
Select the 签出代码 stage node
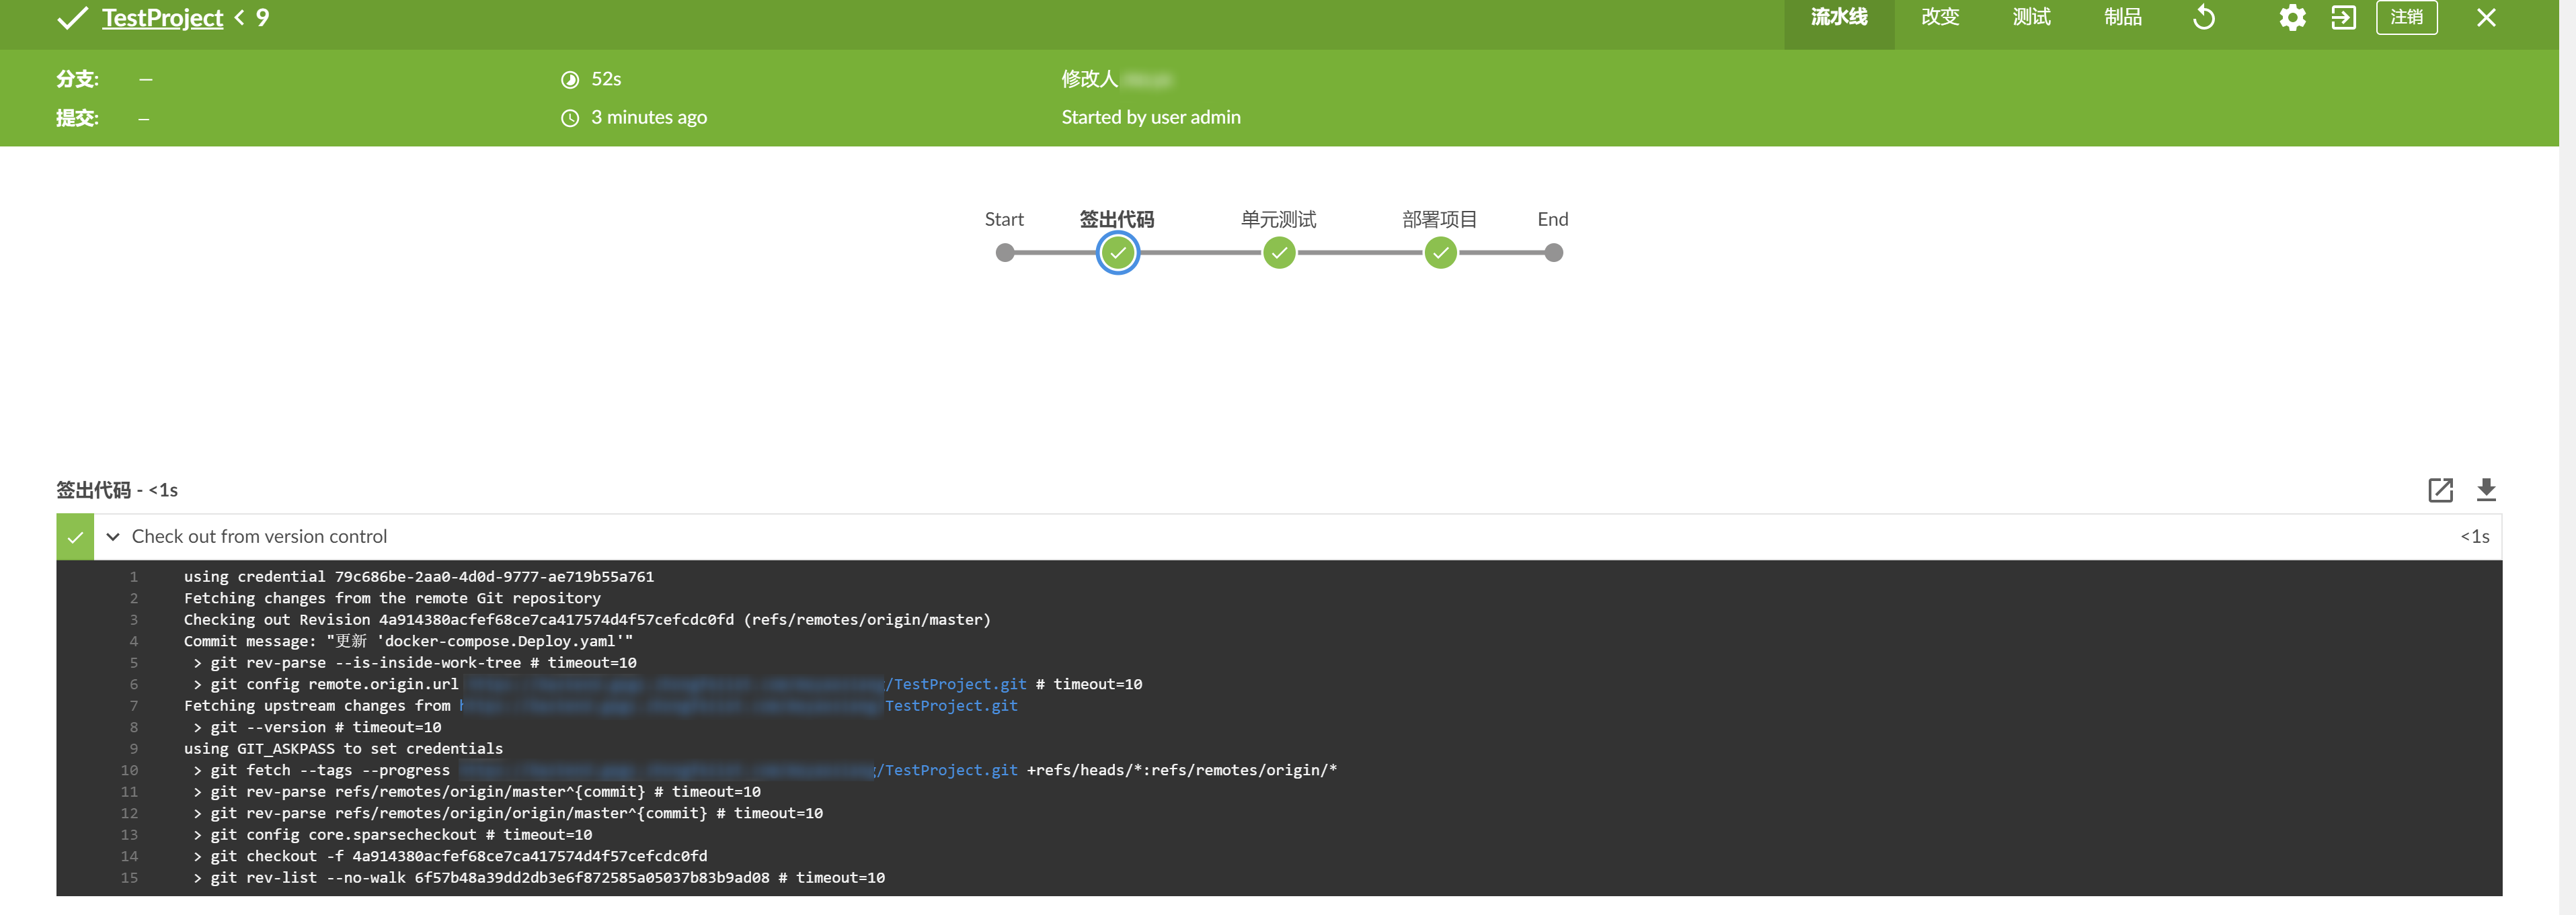point(1117,253)
